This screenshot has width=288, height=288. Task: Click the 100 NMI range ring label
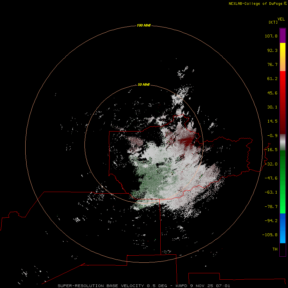click(x=144, y=25)
